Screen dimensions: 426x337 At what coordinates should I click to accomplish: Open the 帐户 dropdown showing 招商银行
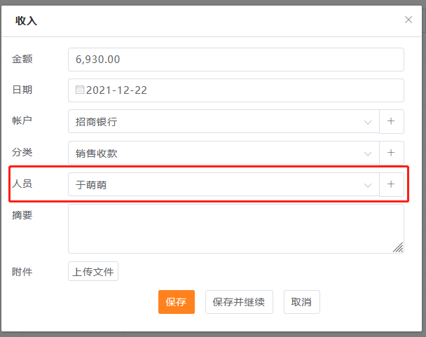[x=217, y=122]
